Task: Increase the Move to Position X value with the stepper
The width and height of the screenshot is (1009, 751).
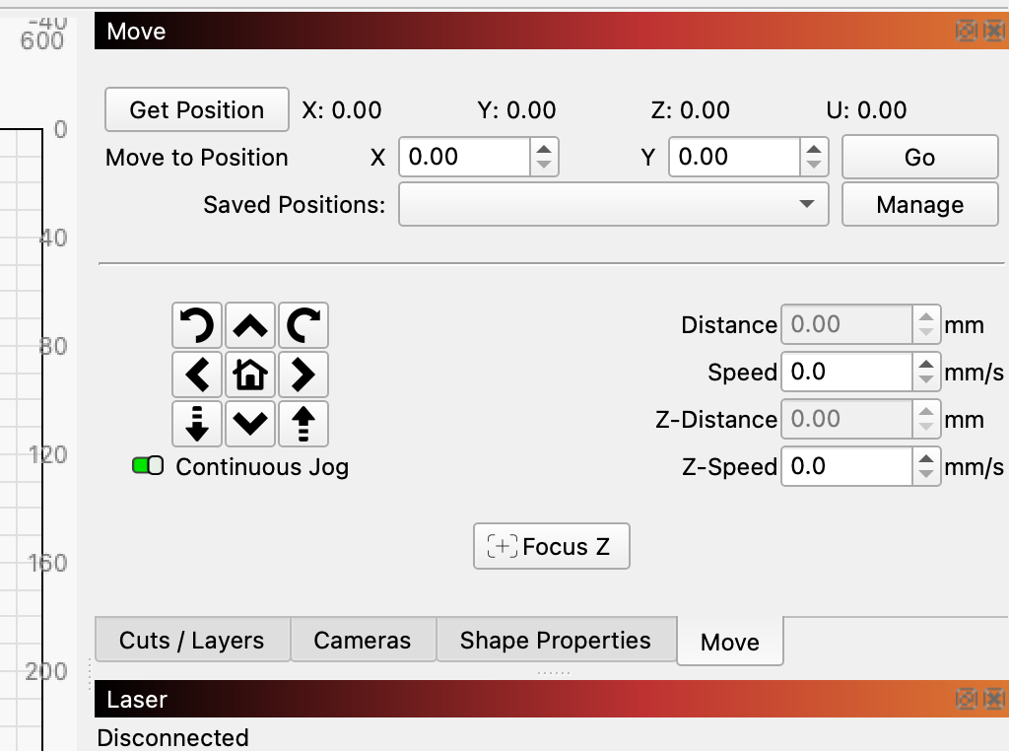Action: tap(544, 149)
